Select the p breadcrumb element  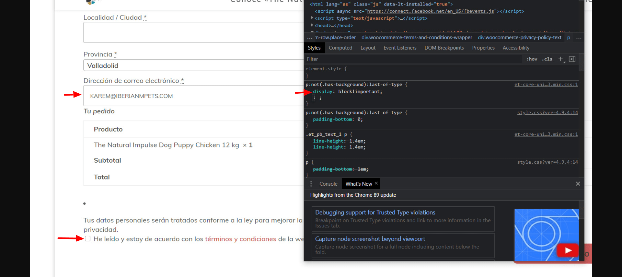point(569,38)
